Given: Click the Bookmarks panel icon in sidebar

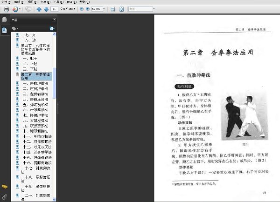Looking at the screenshot, I should pyautogui.click(x=5, y=30).
